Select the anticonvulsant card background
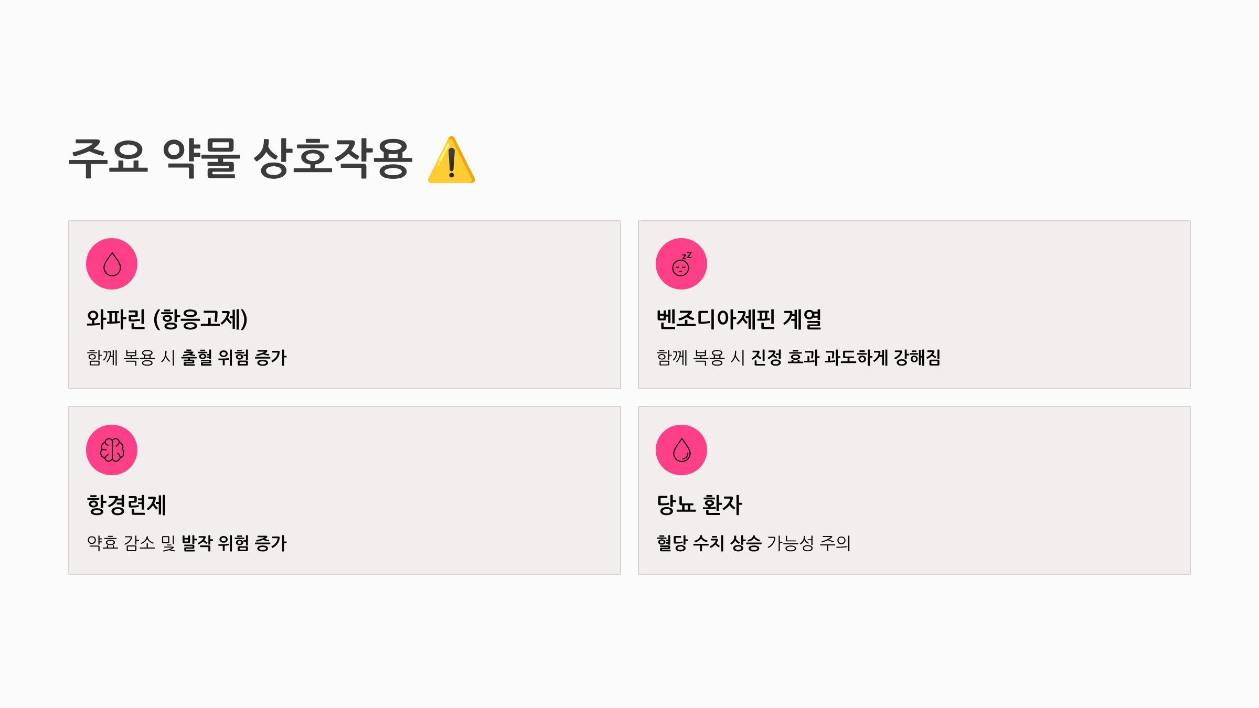Image resolution: width=1259 pixels, height=708 pixels. click(x=345, y=490)
